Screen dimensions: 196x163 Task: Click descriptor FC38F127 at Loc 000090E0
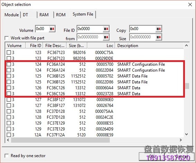tap(56, 100)
